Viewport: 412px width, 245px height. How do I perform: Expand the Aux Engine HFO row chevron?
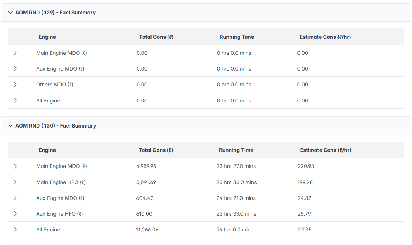pos(15,214)
